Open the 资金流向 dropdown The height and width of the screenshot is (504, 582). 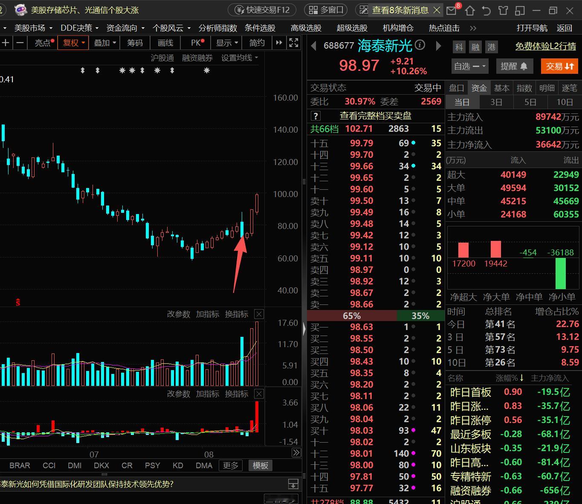tap(125, 28)
